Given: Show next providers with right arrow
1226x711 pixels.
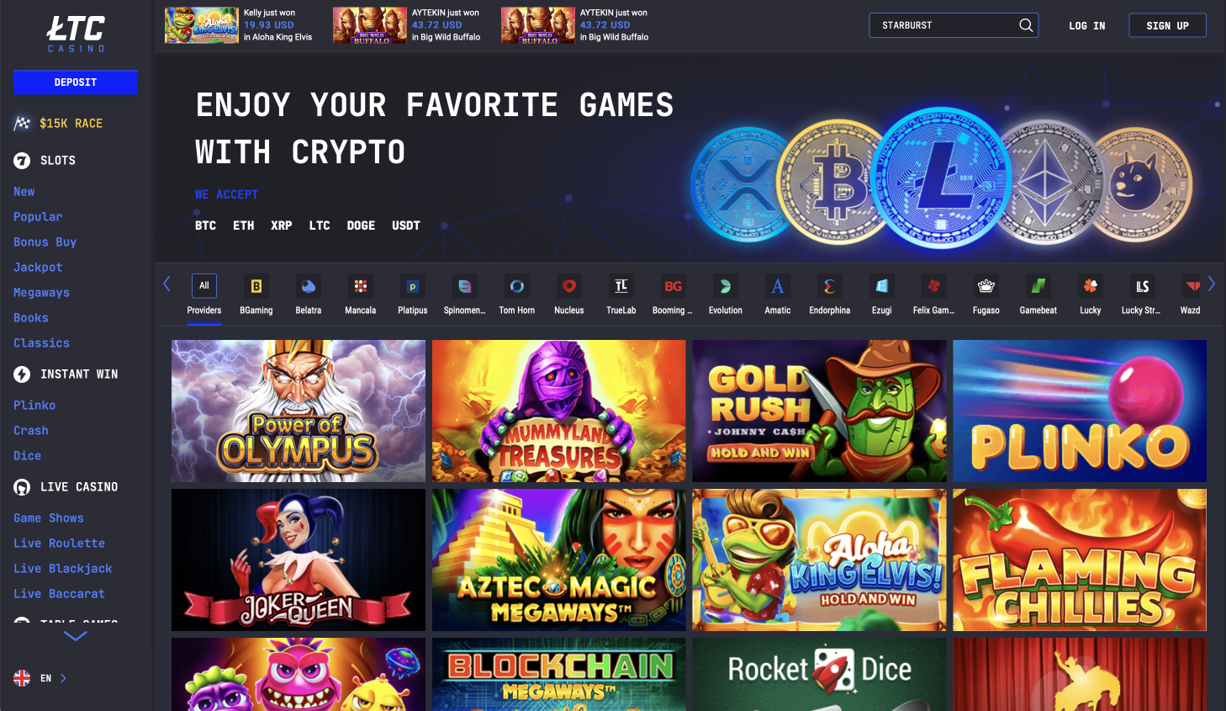Looking at the screenshot, I should (1212, 284).
